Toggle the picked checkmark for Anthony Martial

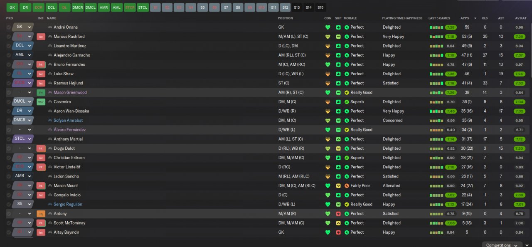coord(9,139)
